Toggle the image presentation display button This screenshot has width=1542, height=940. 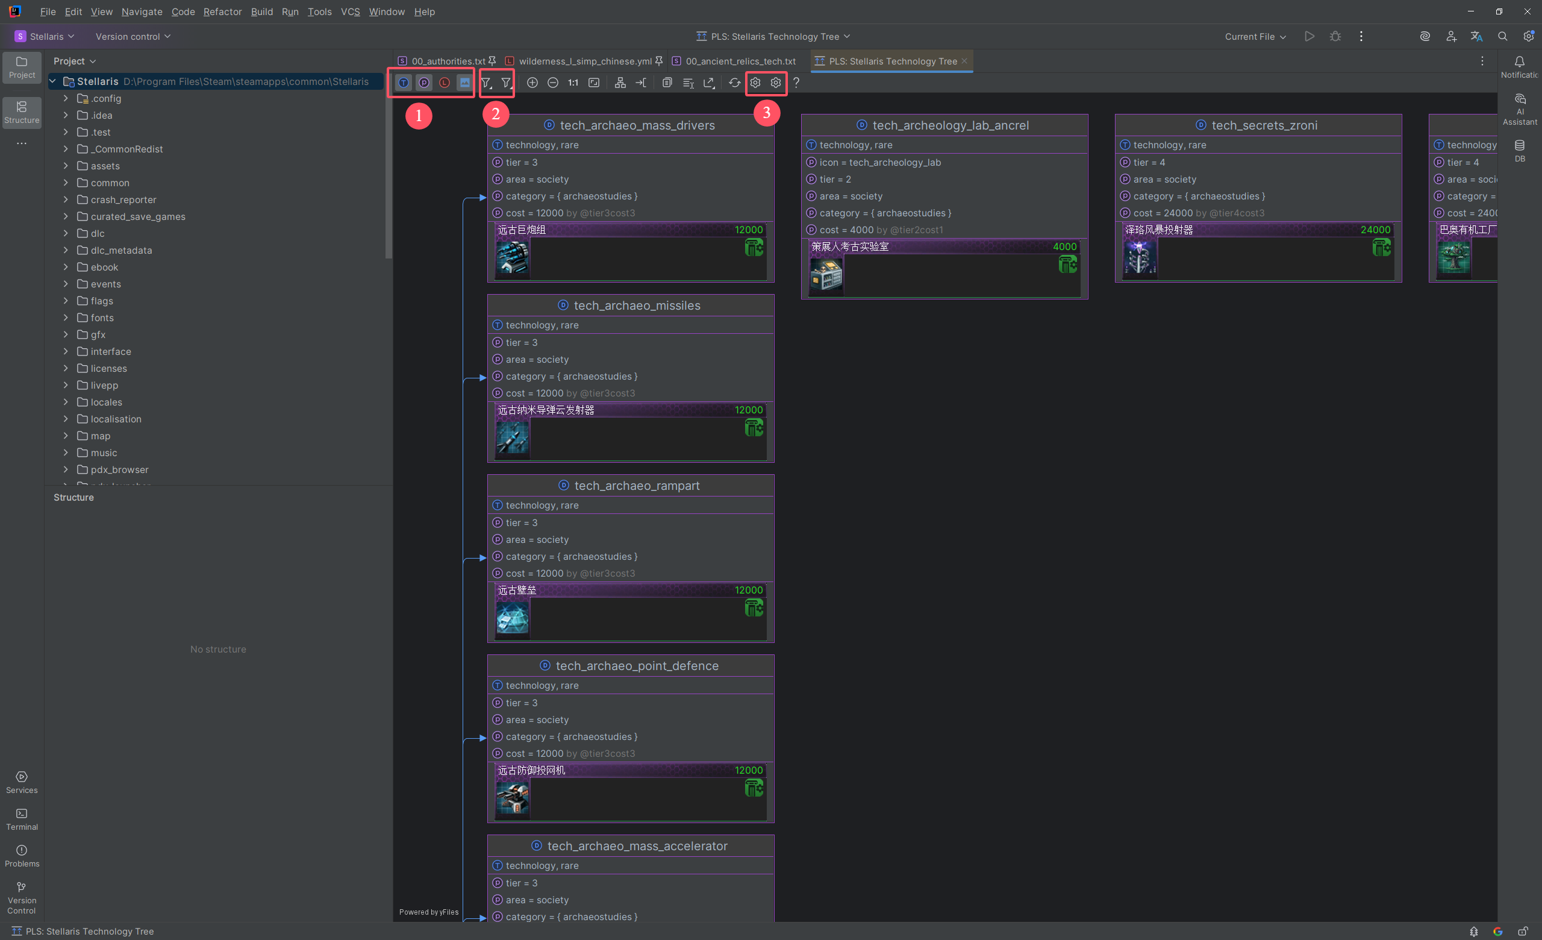click(x=464, y=83)
